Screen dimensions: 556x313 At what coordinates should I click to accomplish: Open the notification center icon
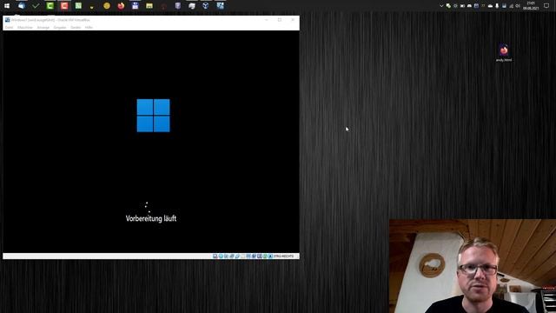(x=546, y=6)
